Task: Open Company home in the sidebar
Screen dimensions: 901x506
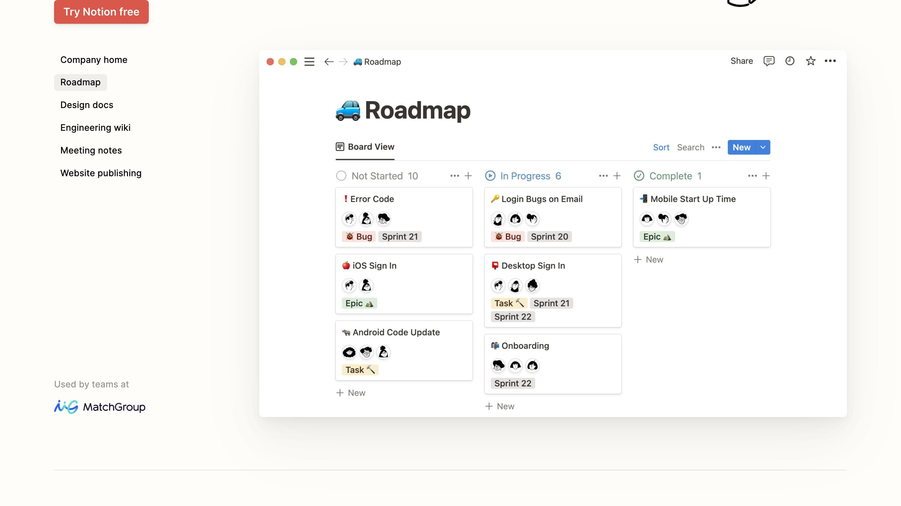Action: coord(94,60)
